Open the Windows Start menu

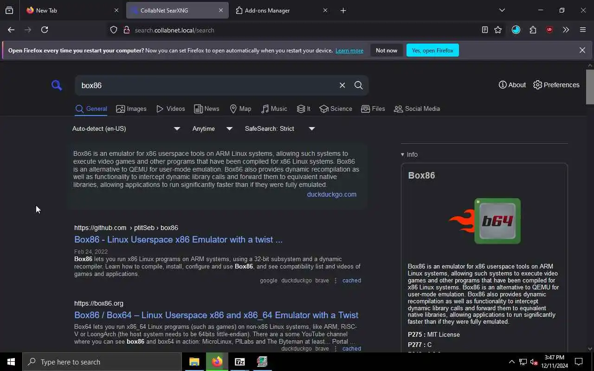click(x=11, y=362)
